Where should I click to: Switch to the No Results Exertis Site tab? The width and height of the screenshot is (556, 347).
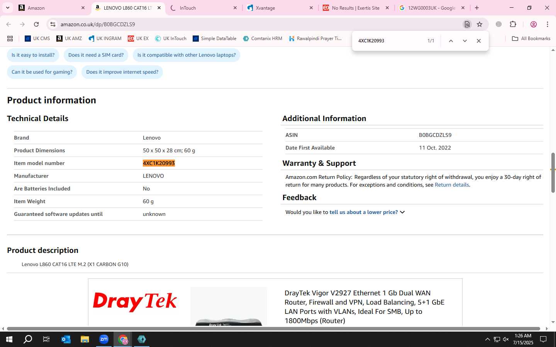tap(356, 8)
